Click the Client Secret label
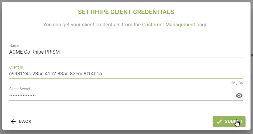 tap(20, 89)
